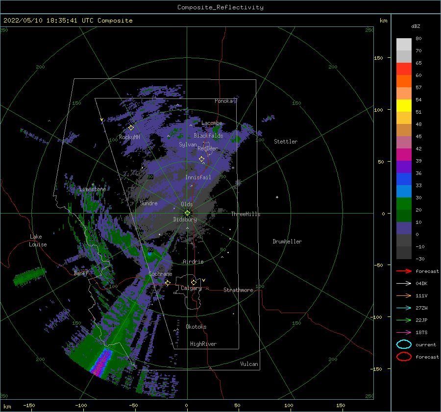441x412 pixels.
Task: Click the Stettler city label
Action: [x=286, y=142]
